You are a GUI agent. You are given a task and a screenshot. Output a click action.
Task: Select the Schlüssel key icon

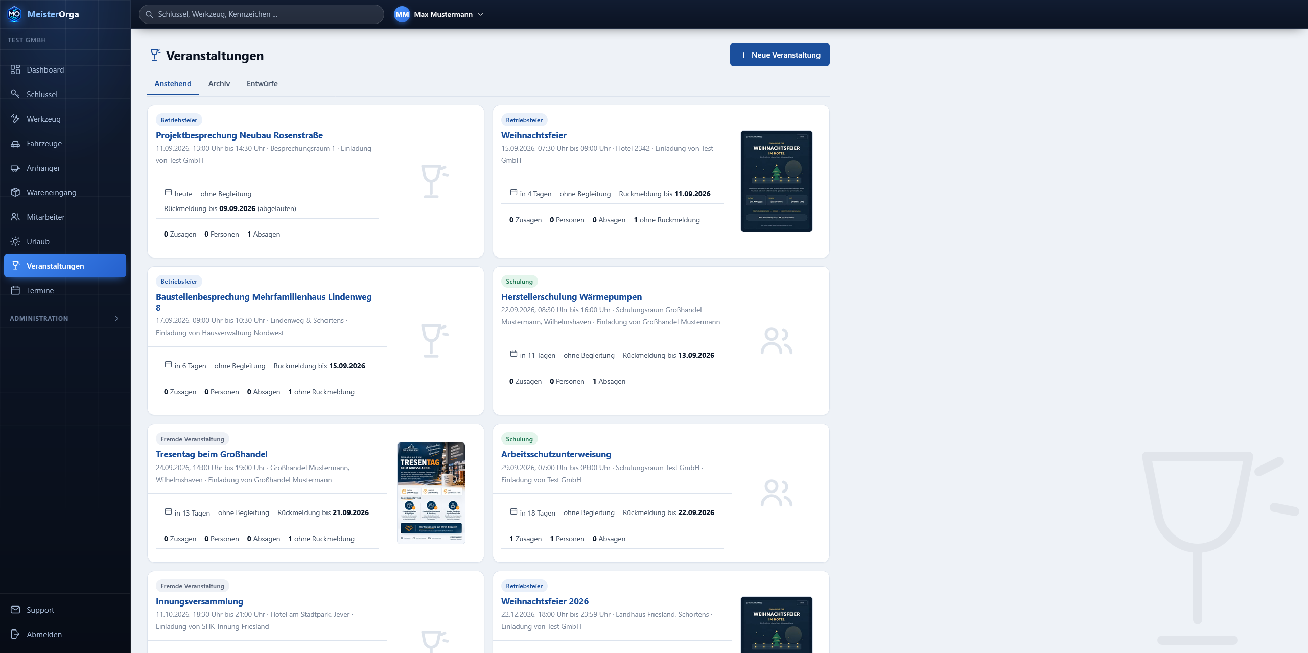15,94
